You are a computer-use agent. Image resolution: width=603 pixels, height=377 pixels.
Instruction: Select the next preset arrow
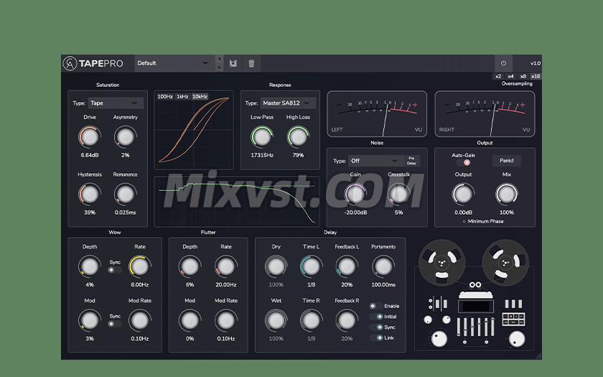tap(220, 68)
